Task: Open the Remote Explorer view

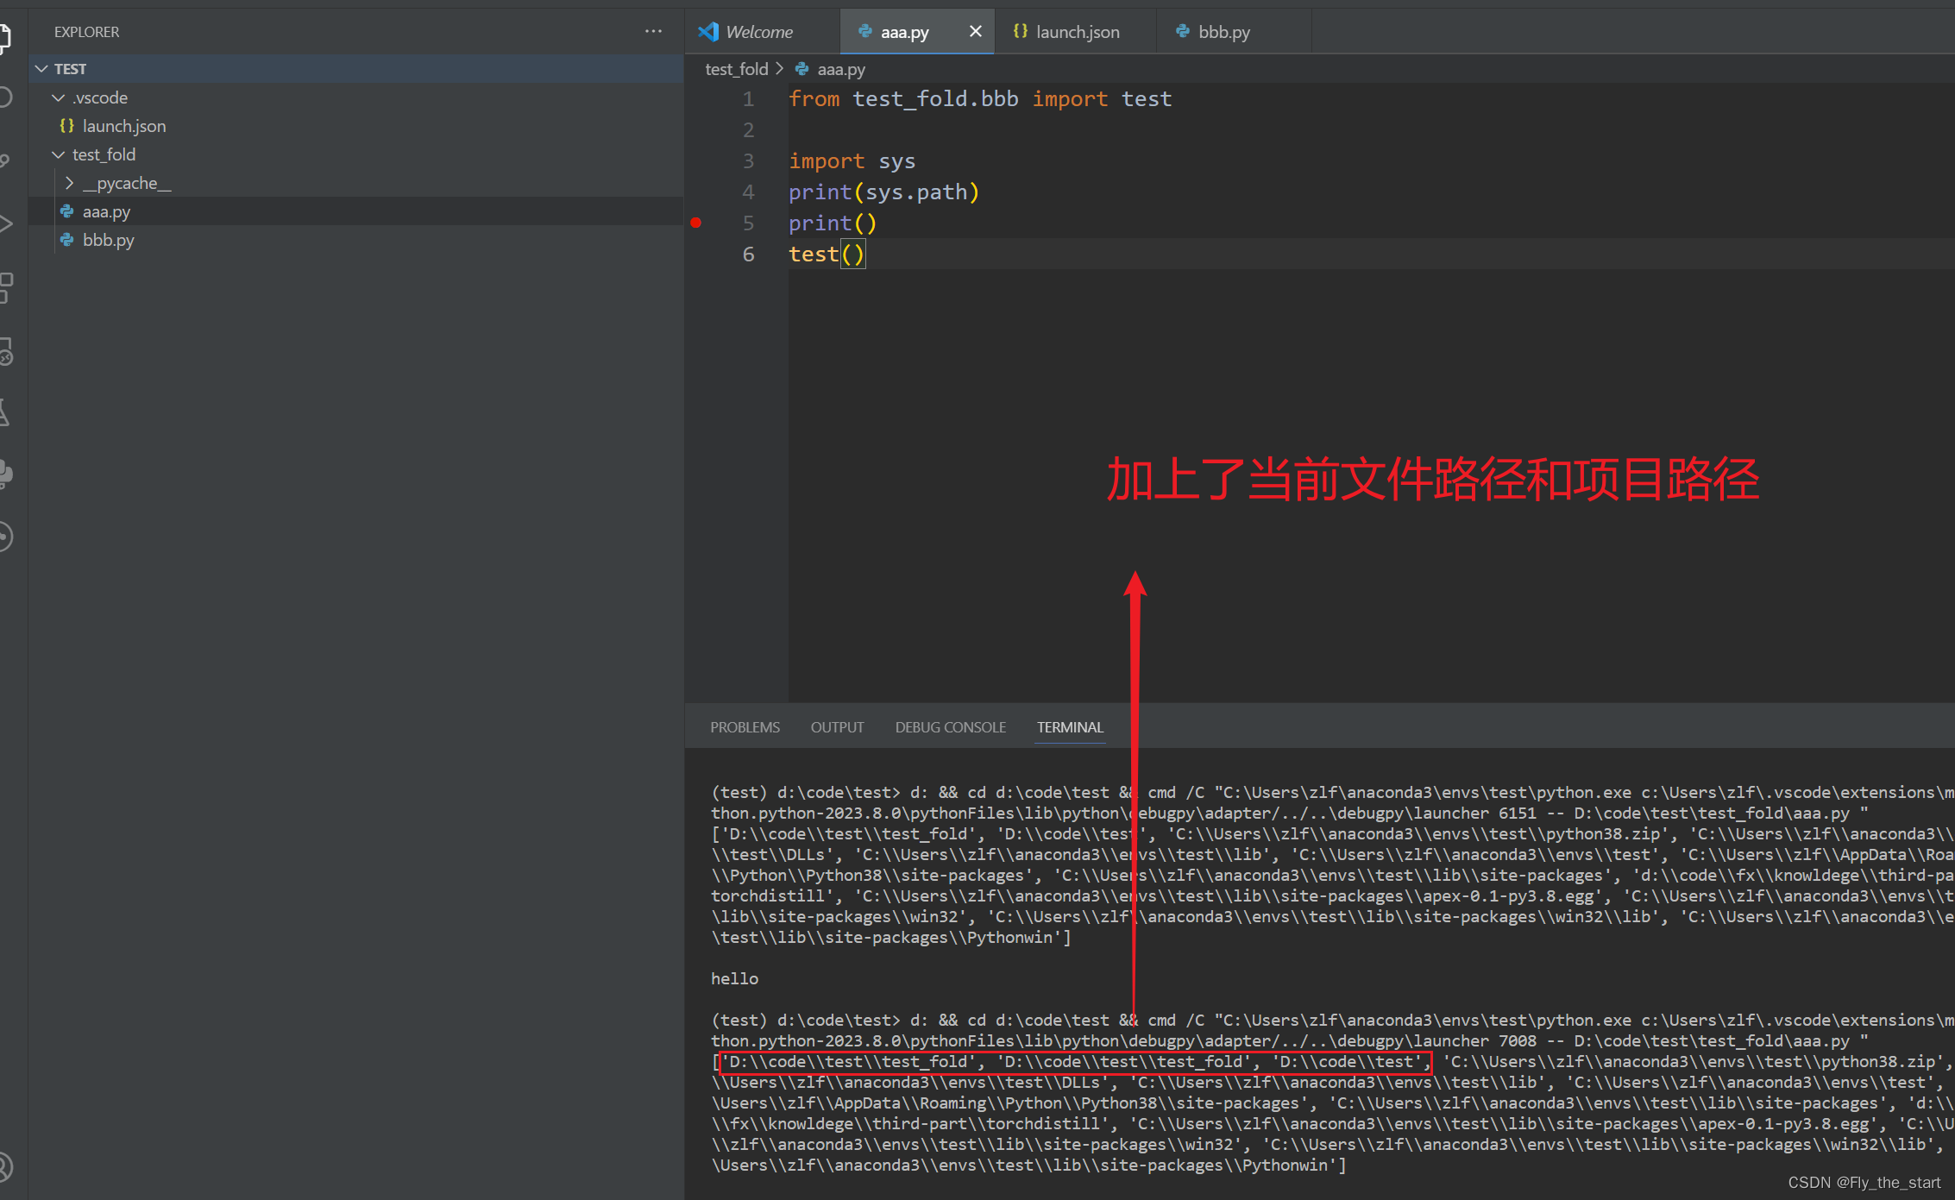Action: pos(5,351)
